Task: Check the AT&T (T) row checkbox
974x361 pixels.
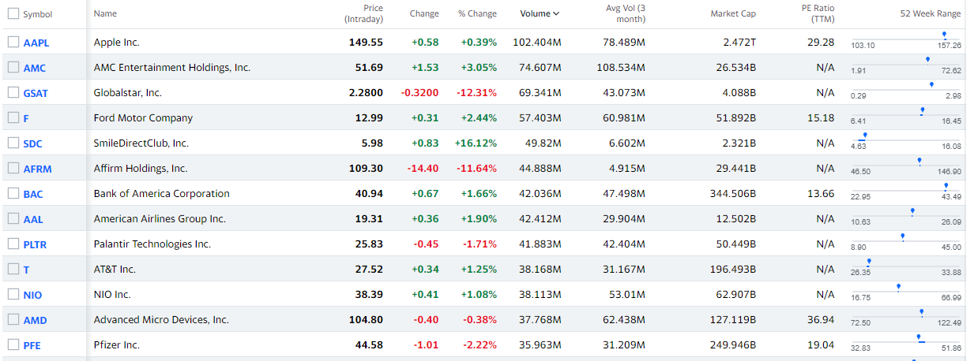Action: (13, 269)
